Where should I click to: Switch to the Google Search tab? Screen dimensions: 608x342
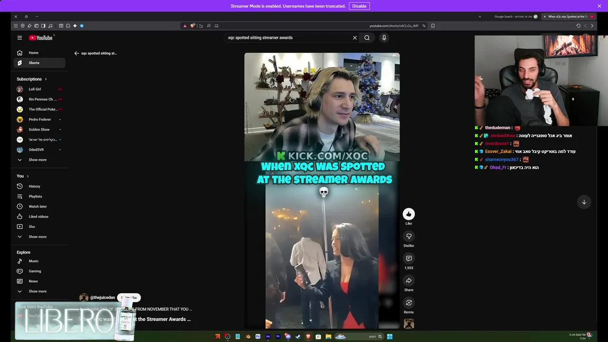(515, 17)
